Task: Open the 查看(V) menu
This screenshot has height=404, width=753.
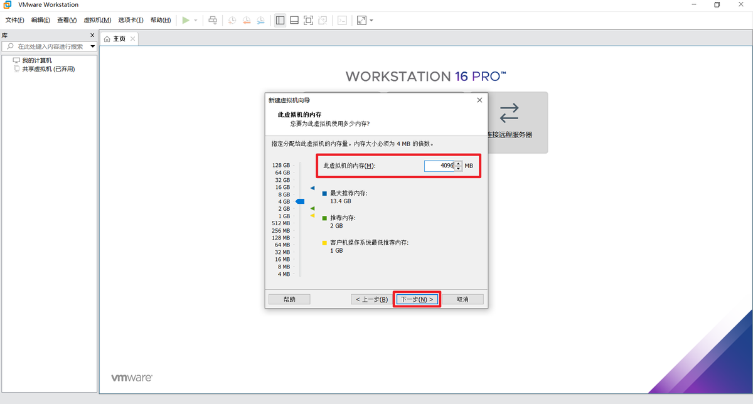Action: click(67, 20)
